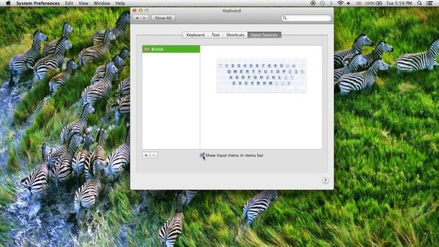Open the System Preferences menu
This screenshot has width=439, height=247.
coord(38,3)
